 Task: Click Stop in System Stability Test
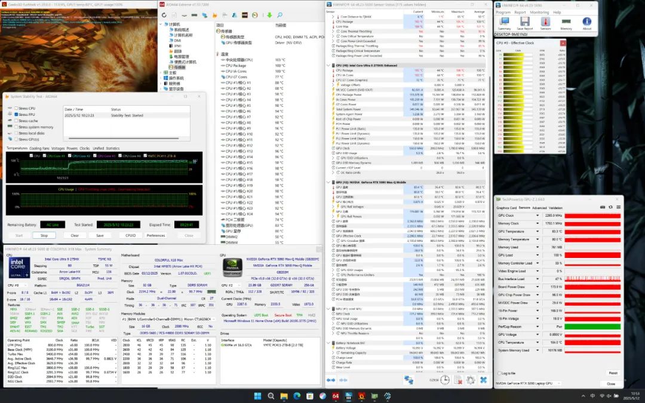(44, 236)
